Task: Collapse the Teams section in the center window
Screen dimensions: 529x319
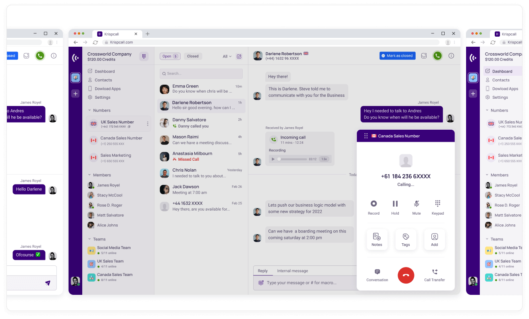Action: coord(90,239)
